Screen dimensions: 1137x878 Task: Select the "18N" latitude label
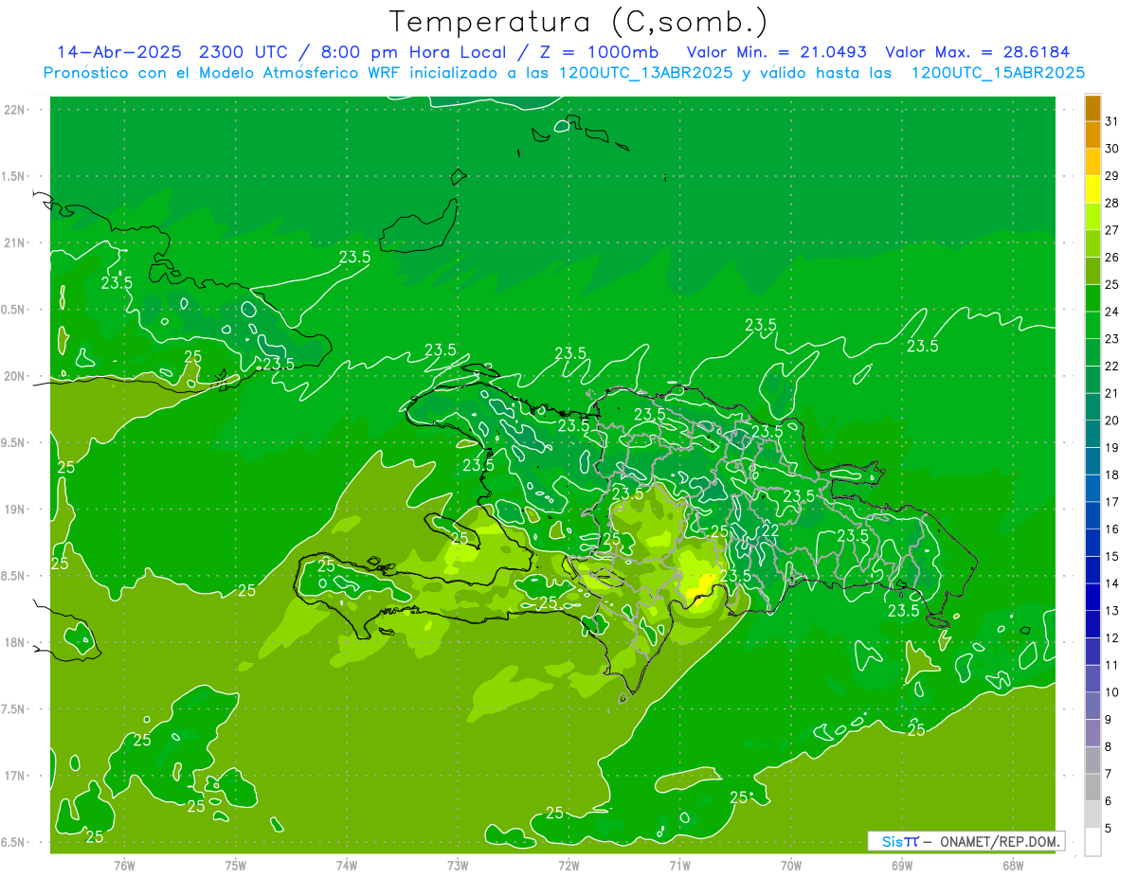(15, 642)
